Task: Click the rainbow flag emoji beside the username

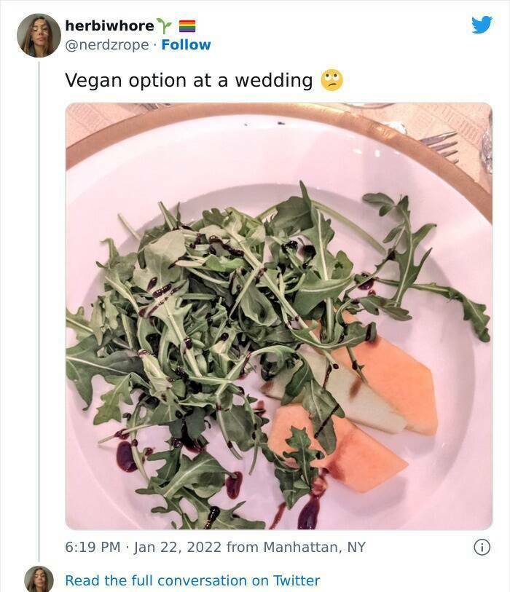Action: click(x=188, y=25)
